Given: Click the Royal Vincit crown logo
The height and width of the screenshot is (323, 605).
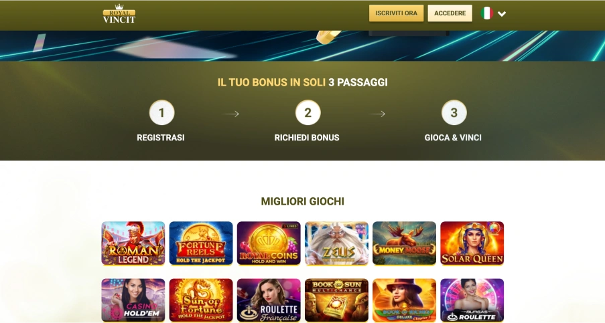Looking at the screenshot, I should [119, 14].
